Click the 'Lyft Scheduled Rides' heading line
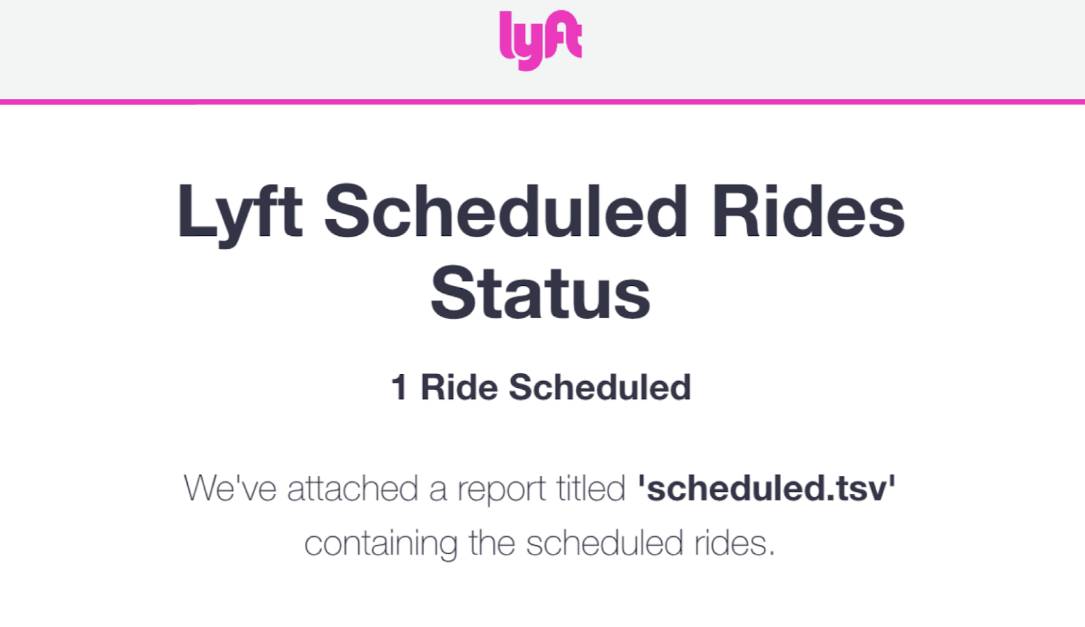Image resolution: width=1085 pixels, height=627 pixels. pyautogui.click(x=540, y=212)
